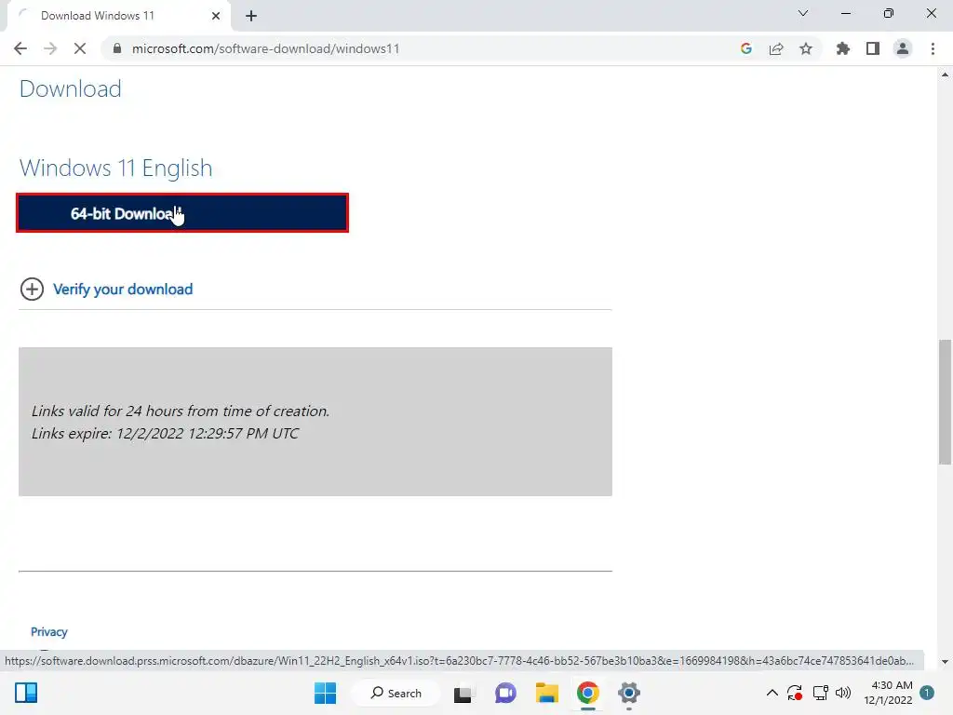Click the scrollbar down arrow
The height and width of the screenshot is (715, 953).
point(946,662)
